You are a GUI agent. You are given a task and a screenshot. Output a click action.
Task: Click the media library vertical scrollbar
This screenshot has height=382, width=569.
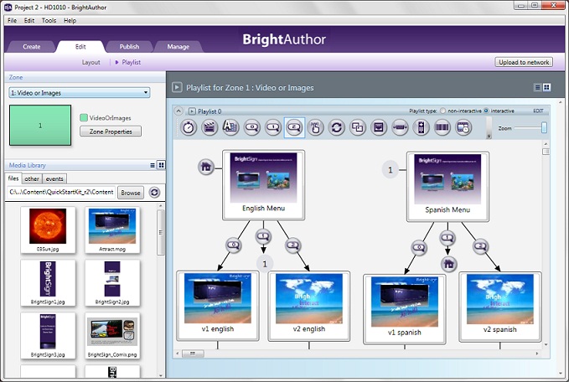point(160,232)
